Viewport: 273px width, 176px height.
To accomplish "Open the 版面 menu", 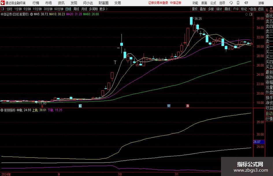I will [204, 3].
